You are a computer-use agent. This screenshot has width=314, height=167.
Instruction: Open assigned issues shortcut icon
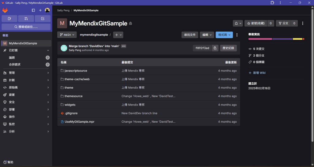pyautogui.click(x=10, y=19)
